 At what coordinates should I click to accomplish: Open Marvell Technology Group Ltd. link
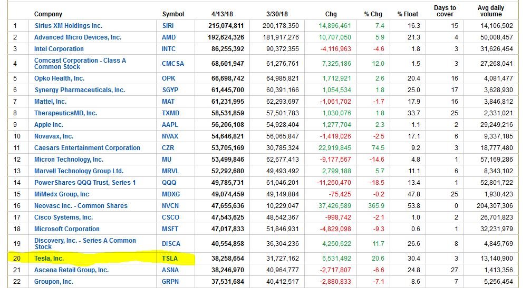point(79,171)
